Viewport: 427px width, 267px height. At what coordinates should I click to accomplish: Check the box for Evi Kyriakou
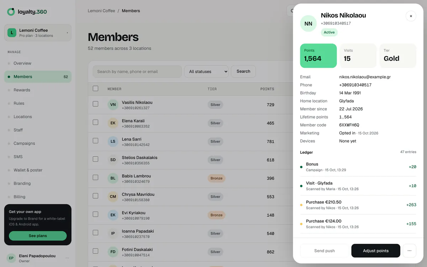tap(95, 214)
